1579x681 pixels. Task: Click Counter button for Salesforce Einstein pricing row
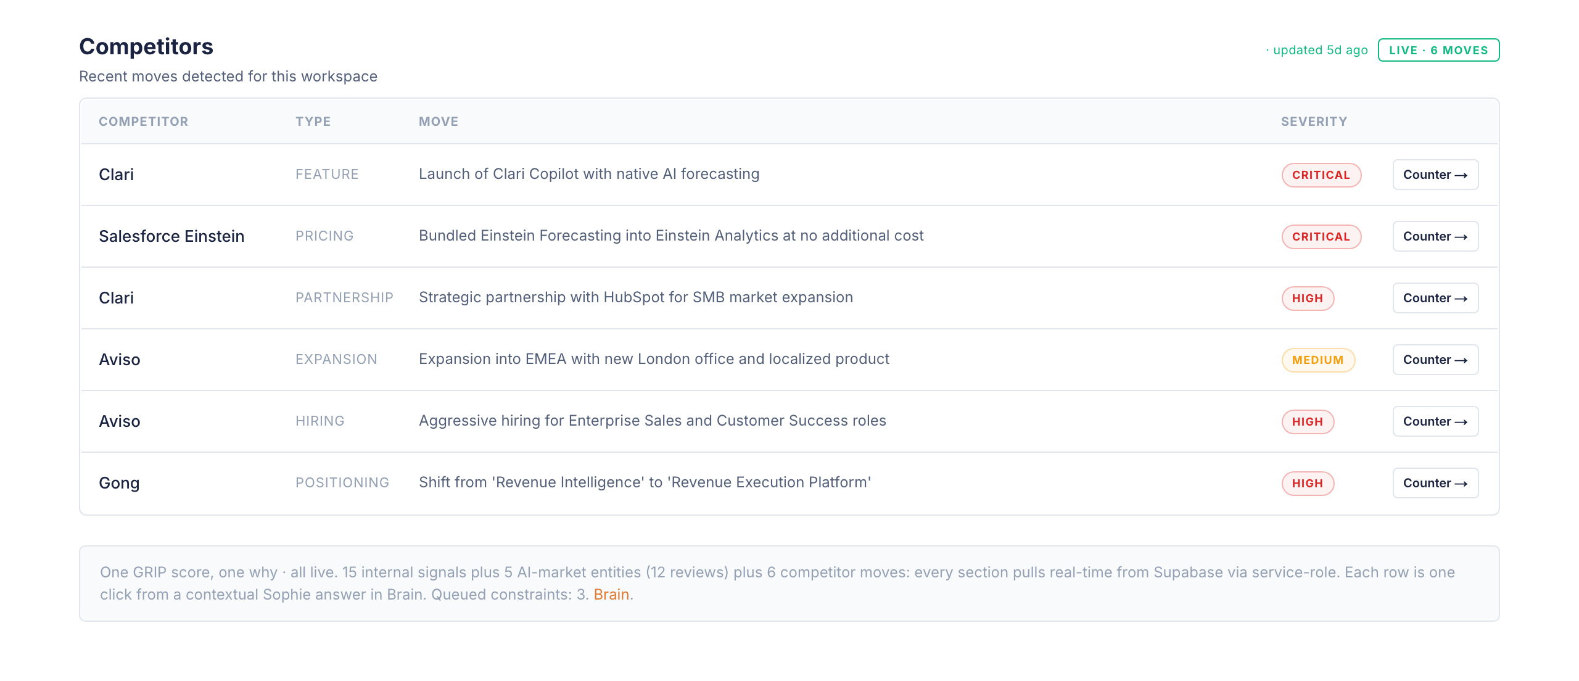point(1435,236)
